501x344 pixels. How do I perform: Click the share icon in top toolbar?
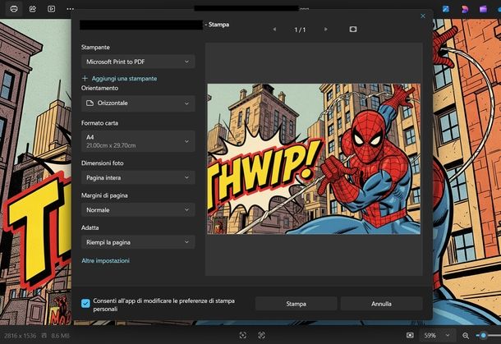[x=33, y=9]
